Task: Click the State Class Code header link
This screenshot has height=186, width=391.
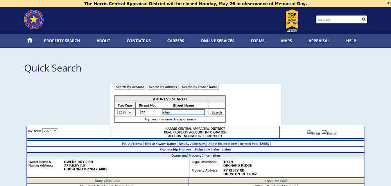Action: 108,181
